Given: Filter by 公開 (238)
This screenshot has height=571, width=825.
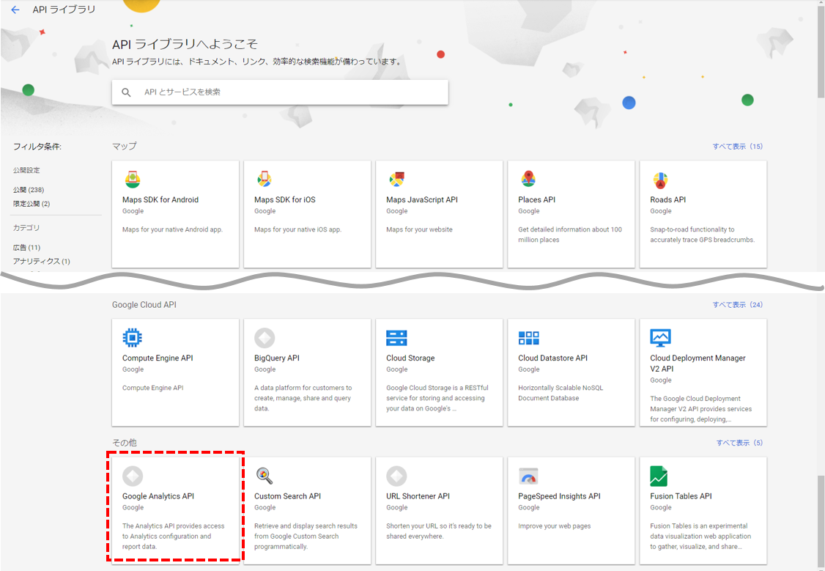Looking at the screenshot, I should tap(29, 189).
